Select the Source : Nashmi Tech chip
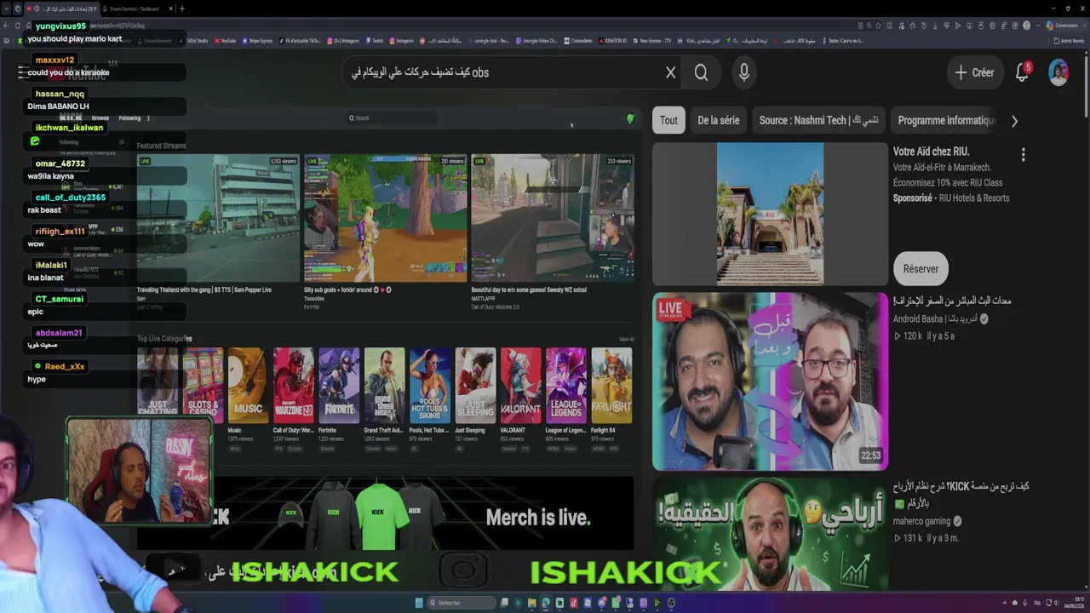The width and height of the screenshot is (1090, 613). point(818,120)
